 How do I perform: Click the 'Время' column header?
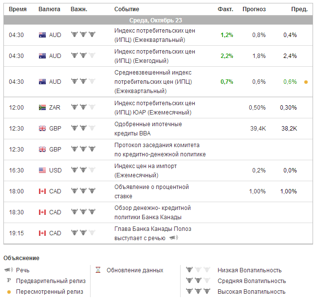coord(18,9)
